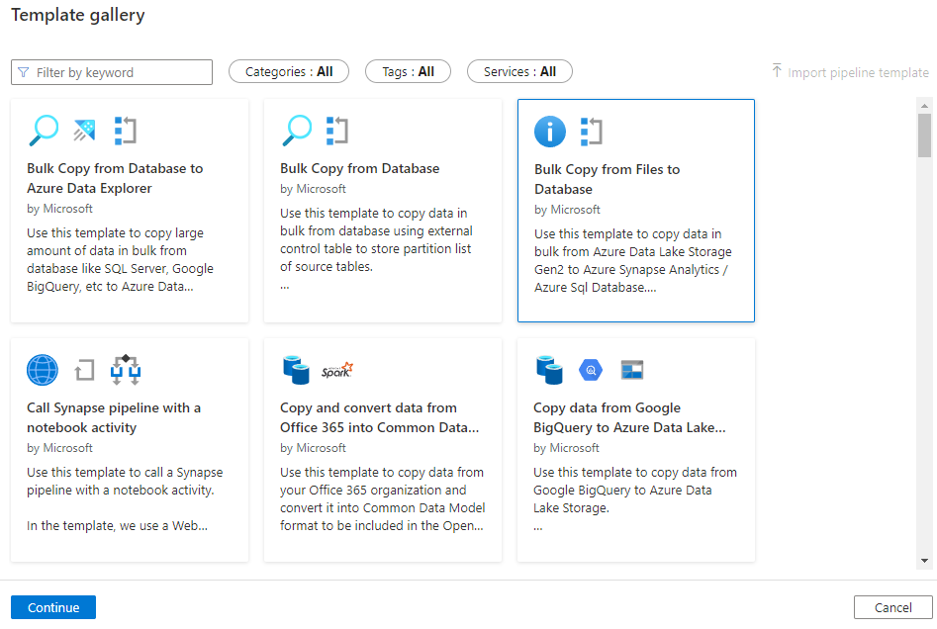Click the scrollbar down arrow
937x629 pixels.
pyautogui.click(x=924, y=561)
